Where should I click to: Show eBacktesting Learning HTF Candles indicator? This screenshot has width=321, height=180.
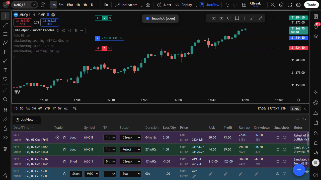click(x=68, y=41)
